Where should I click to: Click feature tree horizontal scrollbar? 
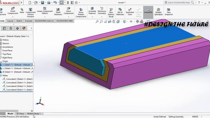click(9, 111)
